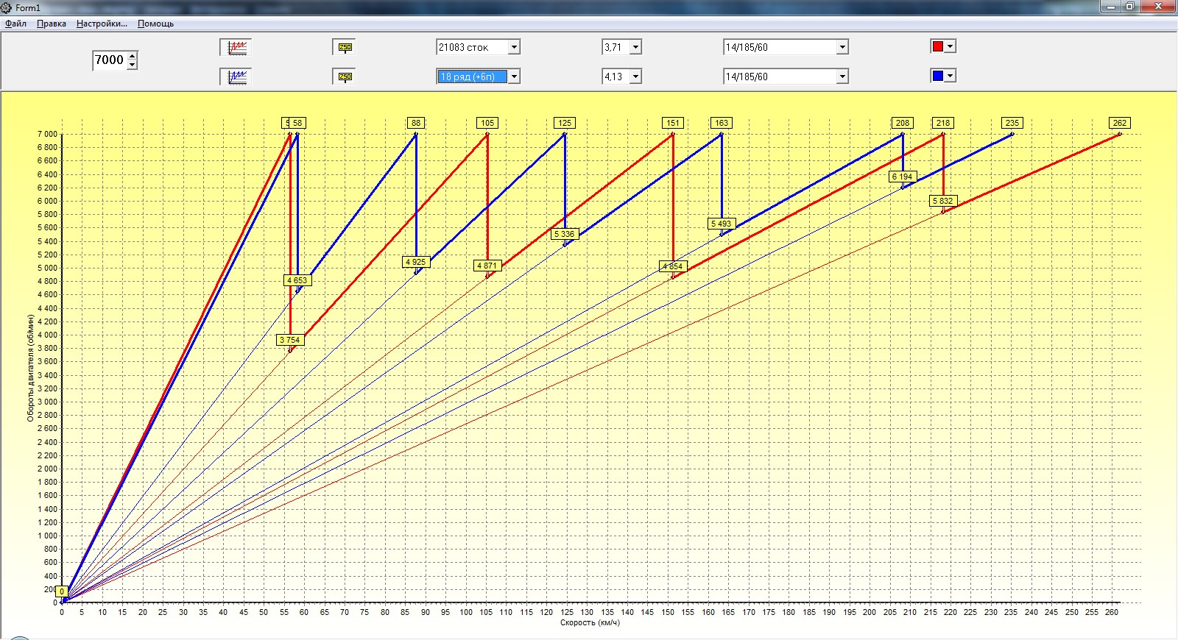Expand the 18 ряд (+6п) gearbox dropdown
Viewport: 1178px width, 640px height.
[x=514, y=77]
